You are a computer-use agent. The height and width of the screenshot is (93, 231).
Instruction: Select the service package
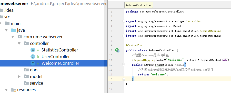point(37,83)
